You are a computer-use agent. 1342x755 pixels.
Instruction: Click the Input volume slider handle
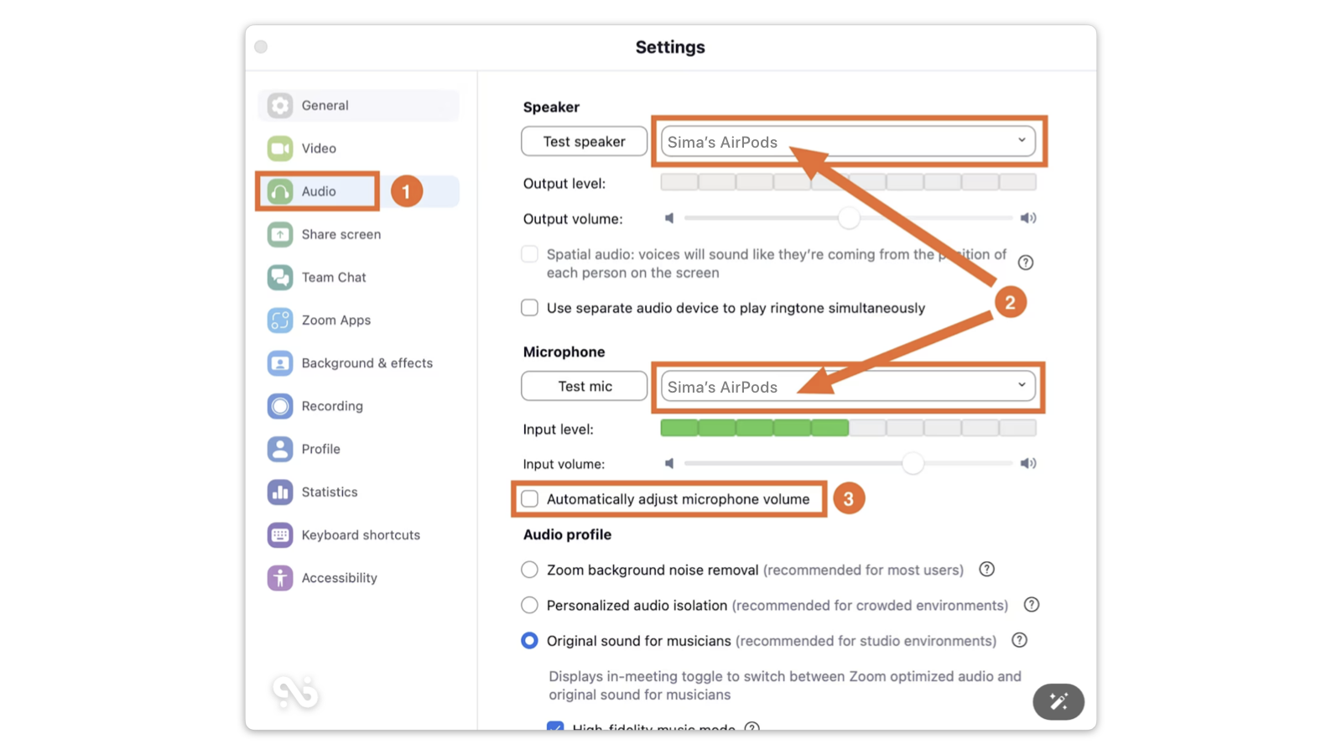point(913,463)
